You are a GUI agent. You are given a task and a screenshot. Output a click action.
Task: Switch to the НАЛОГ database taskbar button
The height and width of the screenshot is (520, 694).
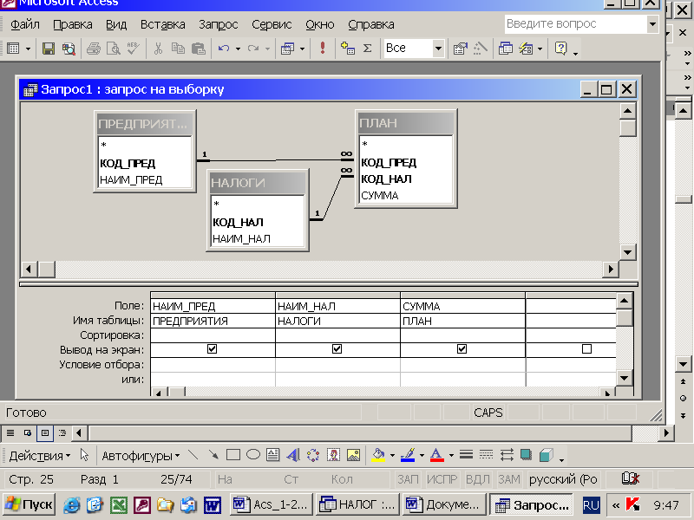click(x=357, y=504)
